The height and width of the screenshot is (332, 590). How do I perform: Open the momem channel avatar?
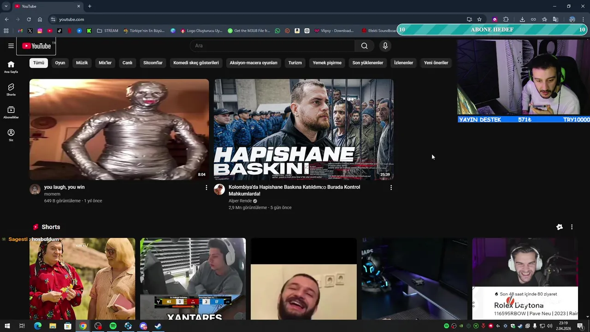tap(35, 190)
